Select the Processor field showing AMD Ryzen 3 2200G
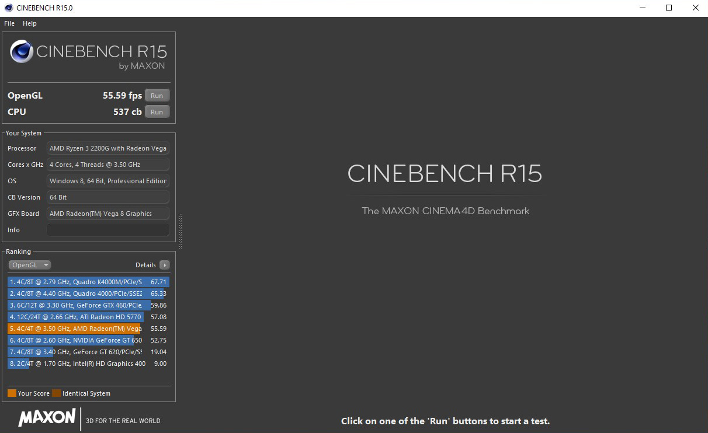 coord(107,148)
